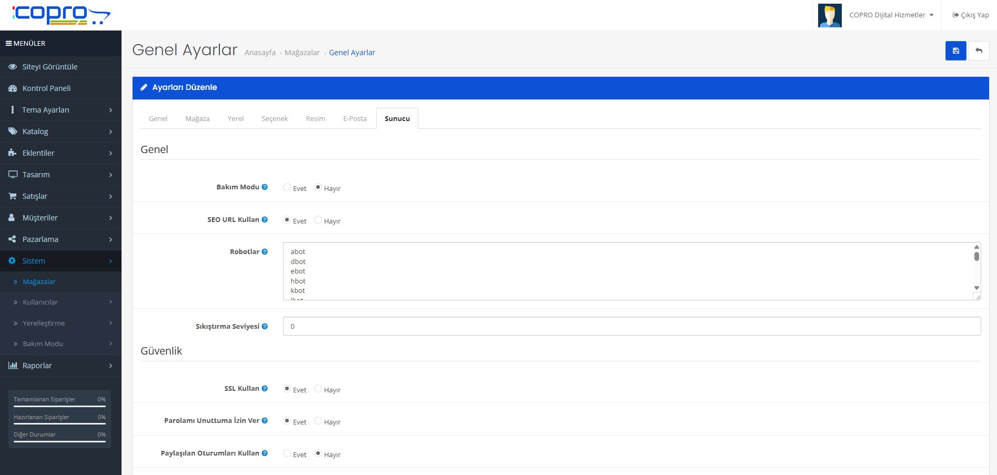Click the hamburger icon beside MENÜLER

9,44
